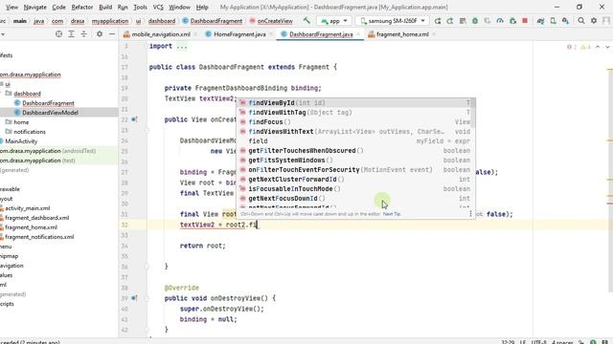Click Collapse All in project panel

tap(83, 34)
